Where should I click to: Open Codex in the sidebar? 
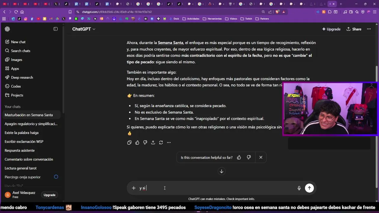(x=31, y=86)
